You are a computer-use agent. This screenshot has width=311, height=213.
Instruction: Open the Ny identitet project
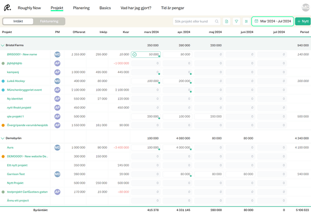pos(15,99)
